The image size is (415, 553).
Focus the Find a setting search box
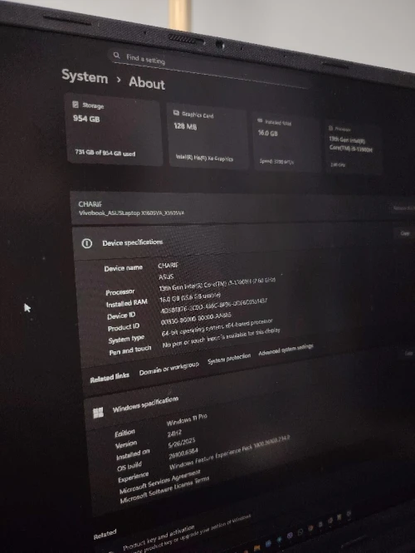210,67
